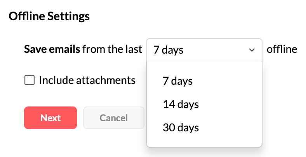Click empty space below 30 days option
The width and height of the screenshot is (306, 157).
[204, 141]
